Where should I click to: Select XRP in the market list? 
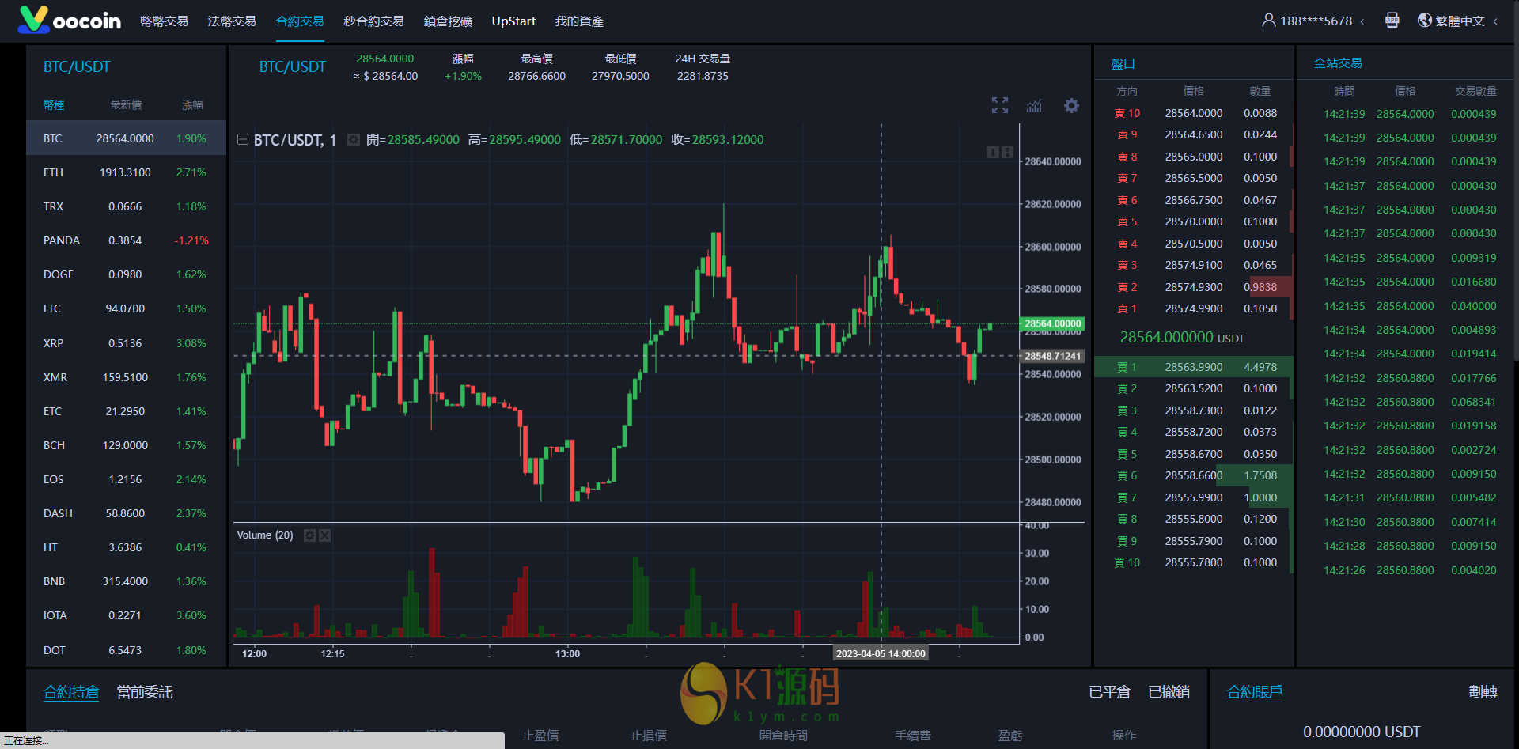[x=126, y=343]
